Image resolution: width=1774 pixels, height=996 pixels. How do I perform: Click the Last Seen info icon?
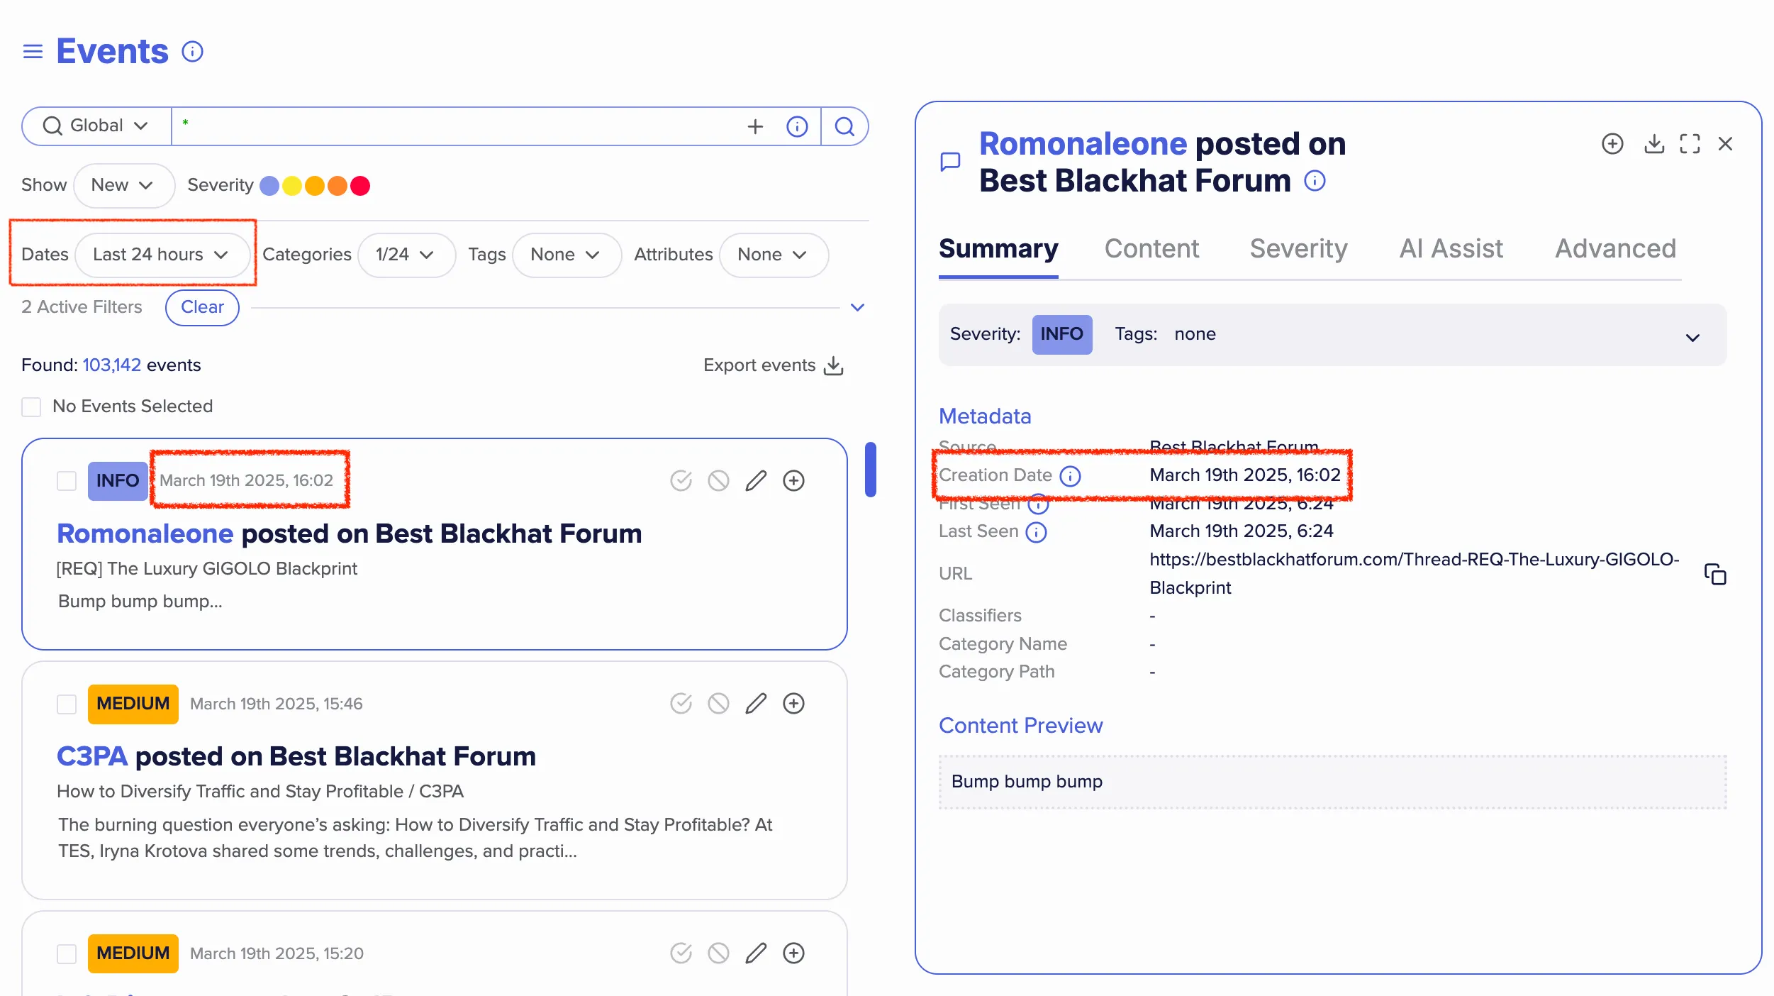[1036, 532]
